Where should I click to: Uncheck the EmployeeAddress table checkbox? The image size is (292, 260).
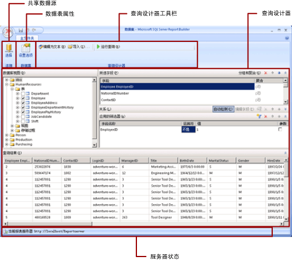pos(23,103)
